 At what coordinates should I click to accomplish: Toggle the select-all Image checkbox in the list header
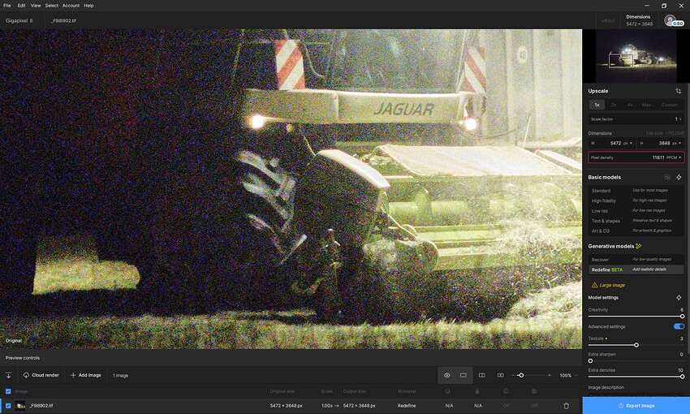(8, 391)
